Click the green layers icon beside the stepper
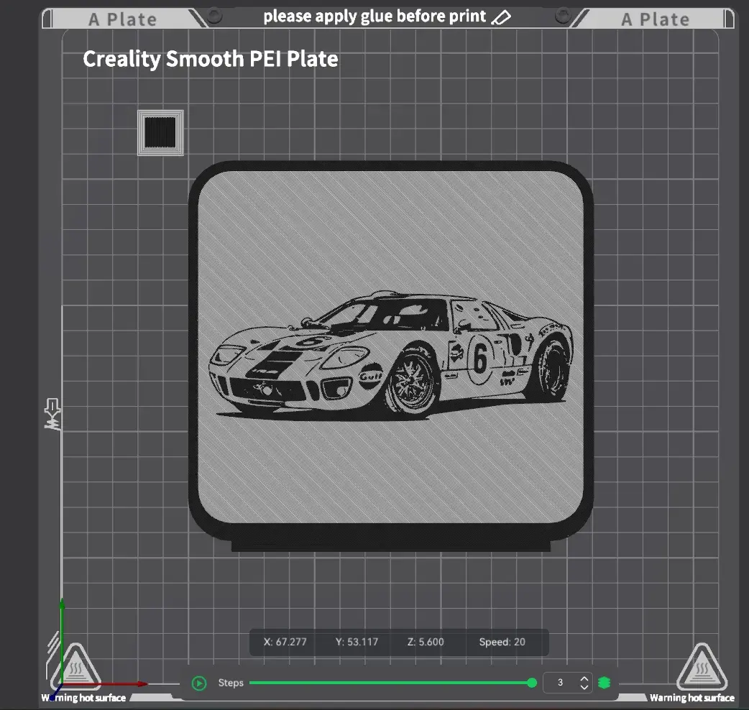Image resolution: width=749 pixels, height=710 pixels. click(605, 683)
